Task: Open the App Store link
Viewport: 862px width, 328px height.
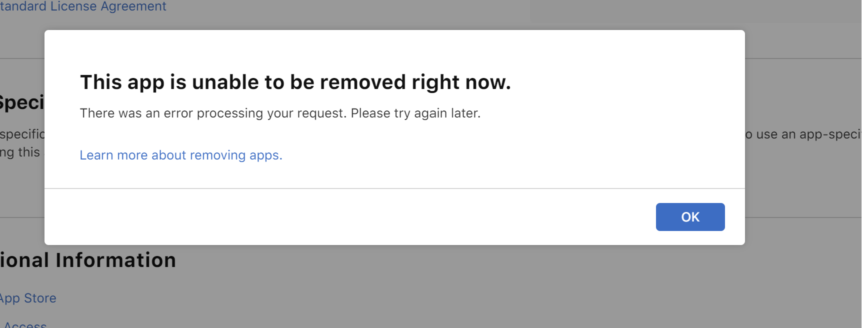Action: pos(28,298)
